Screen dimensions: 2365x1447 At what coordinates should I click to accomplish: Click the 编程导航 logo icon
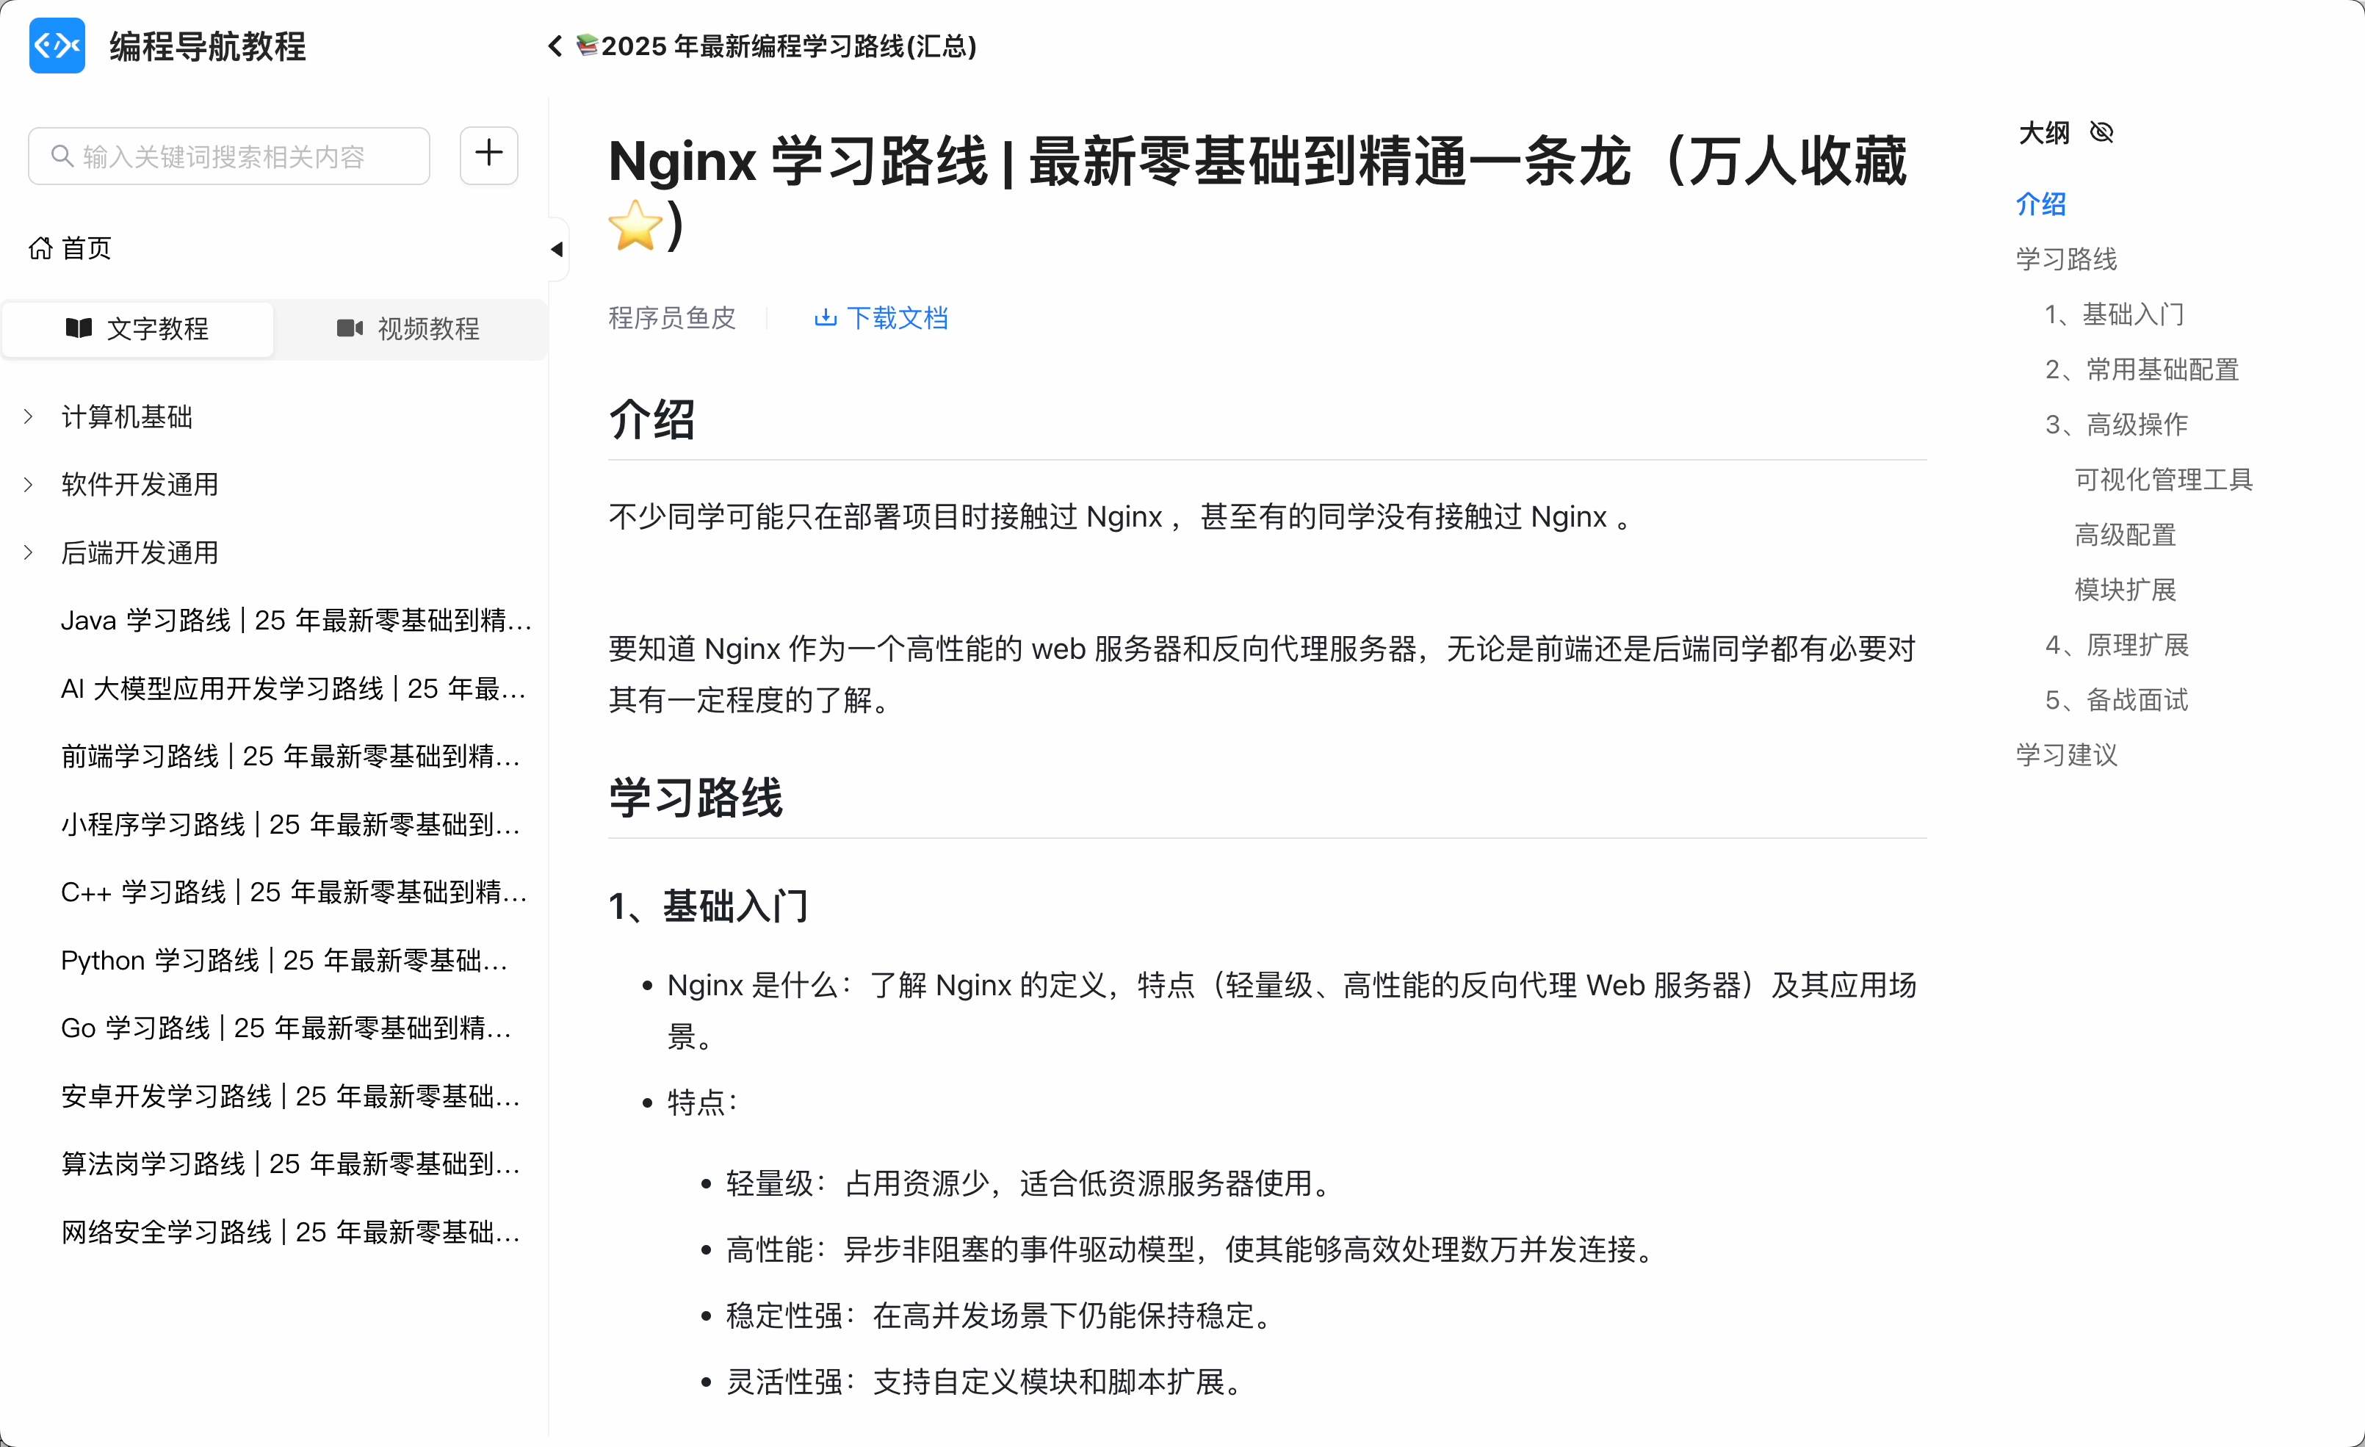pyautogui.click(x=57, y=45)
